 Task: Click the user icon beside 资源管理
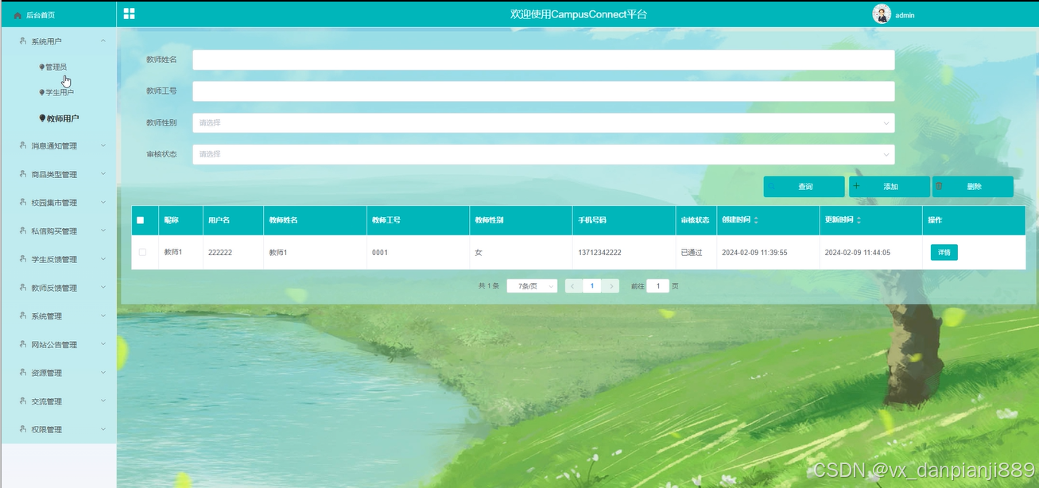[22, 373]
